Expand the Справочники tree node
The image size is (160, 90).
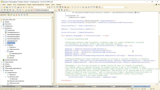pyautogui.click(x=1, y=26)
